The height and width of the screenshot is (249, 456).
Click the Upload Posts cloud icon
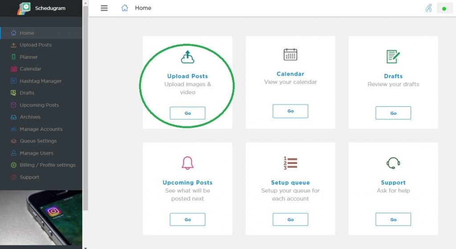tap(187, 57)
